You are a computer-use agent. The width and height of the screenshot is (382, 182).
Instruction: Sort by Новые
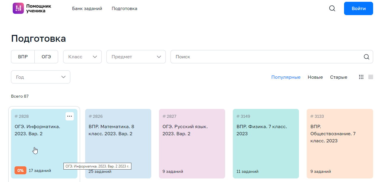click(x=315, y=77)
